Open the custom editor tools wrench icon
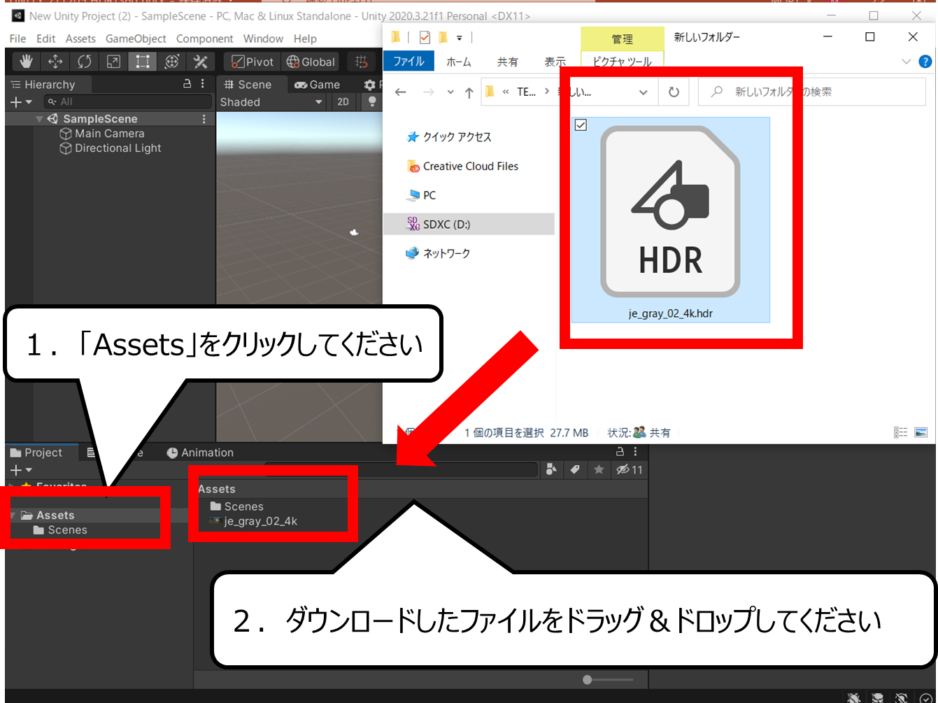The width and height of the screenshot is (938, 703). pyautogui.click(x=200, y=62)
